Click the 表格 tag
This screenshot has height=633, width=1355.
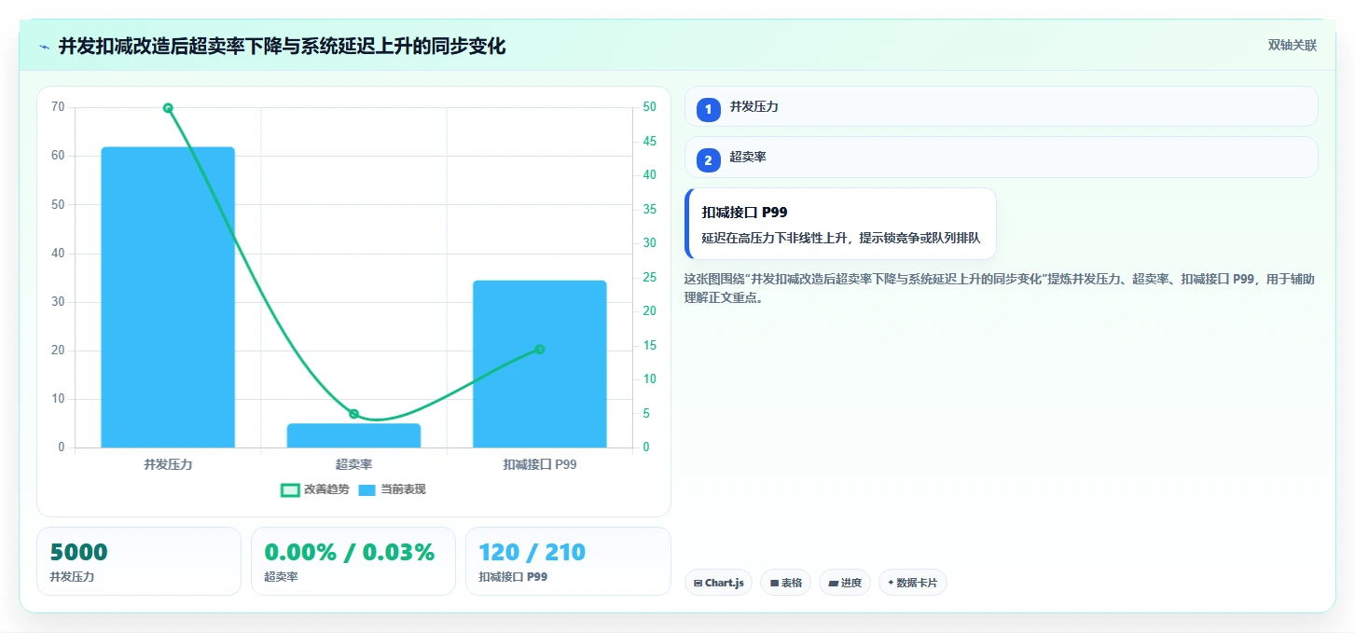786,583
